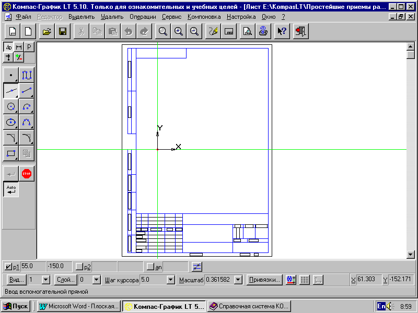Create a new sheet document
The height and width of the screenshot is (313, 418).
(13, 31)
